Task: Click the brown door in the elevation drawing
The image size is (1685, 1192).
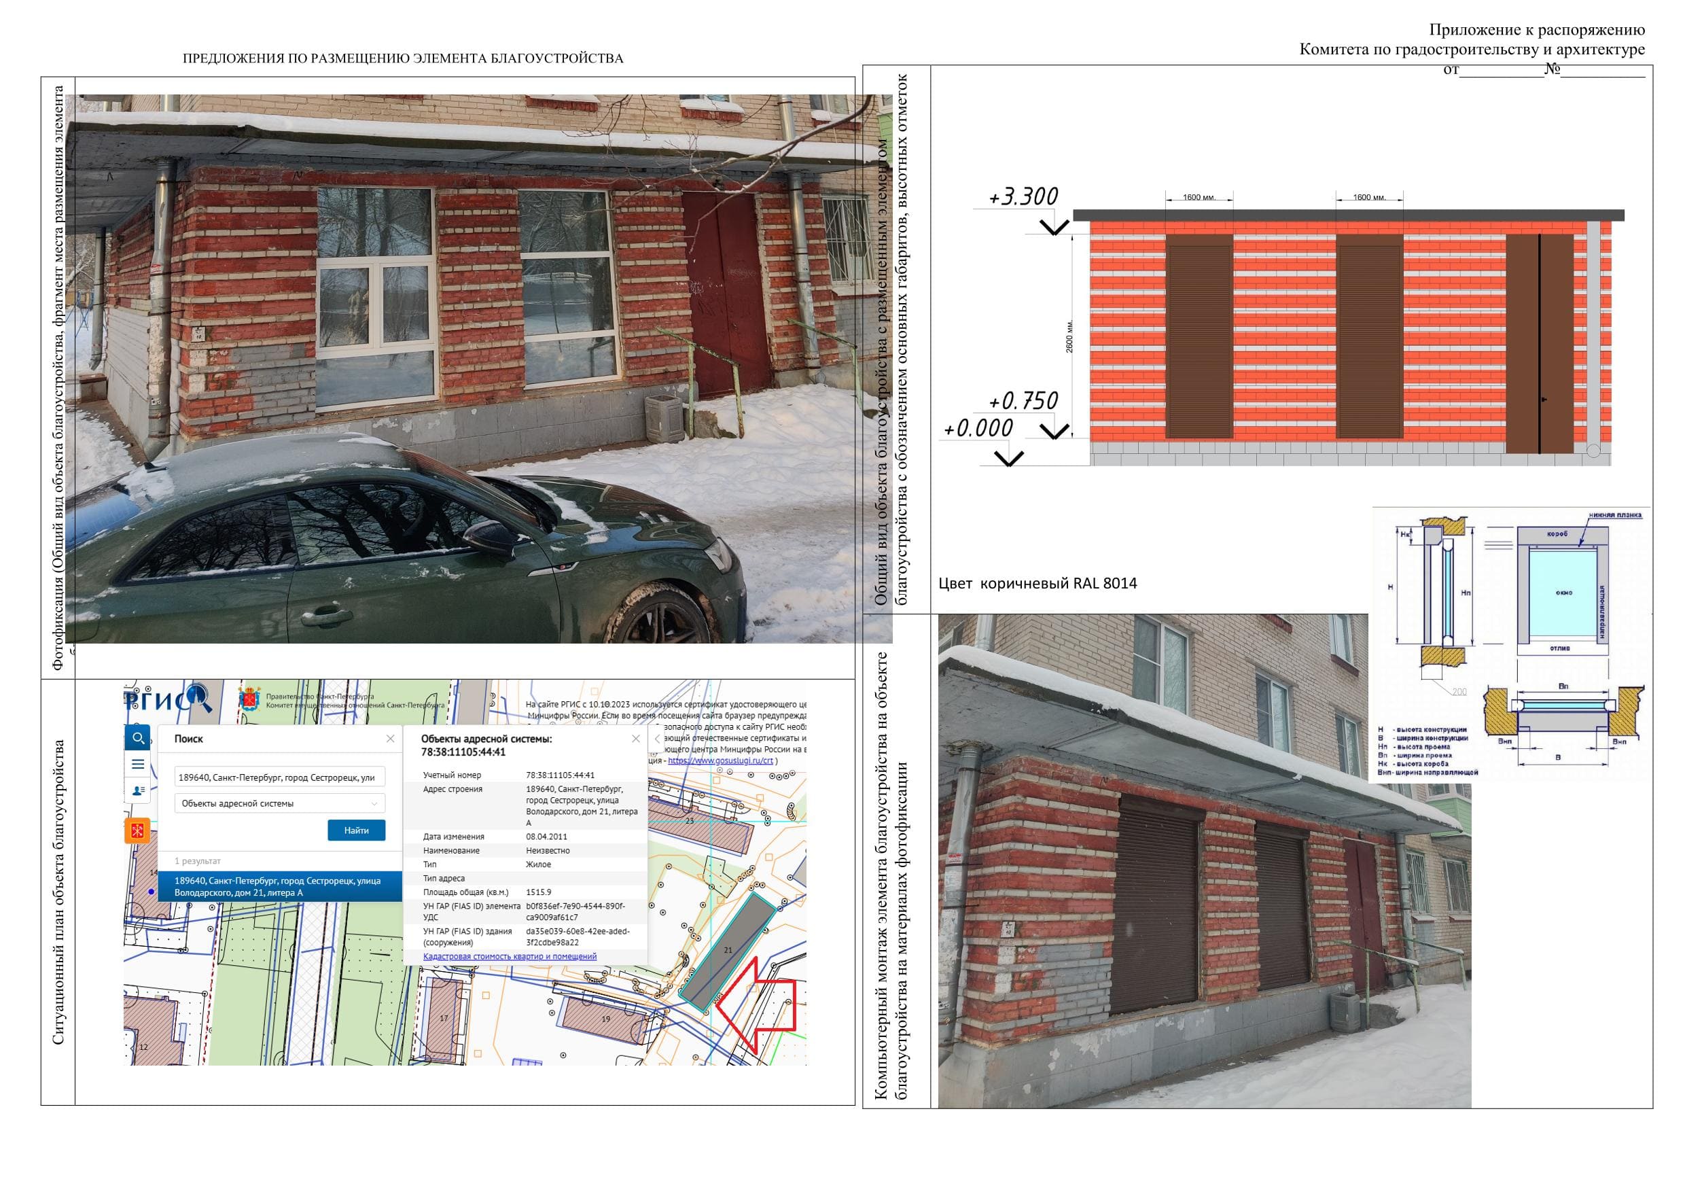Action: point(1540,343)
